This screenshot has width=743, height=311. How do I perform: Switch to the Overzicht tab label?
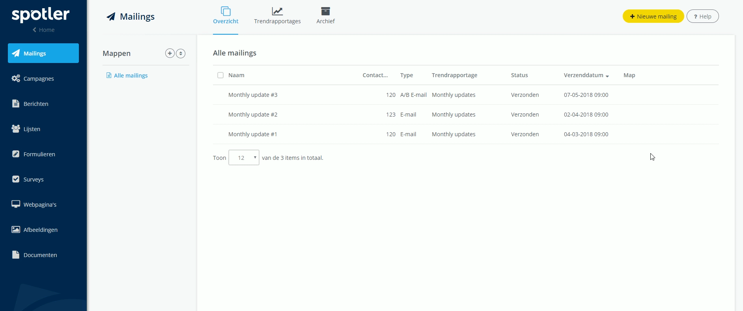[226, 21]
